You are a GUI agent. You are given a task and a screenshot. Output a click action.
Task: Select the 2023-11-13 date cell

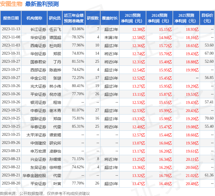pyautogui.click(x=11, y=29)
